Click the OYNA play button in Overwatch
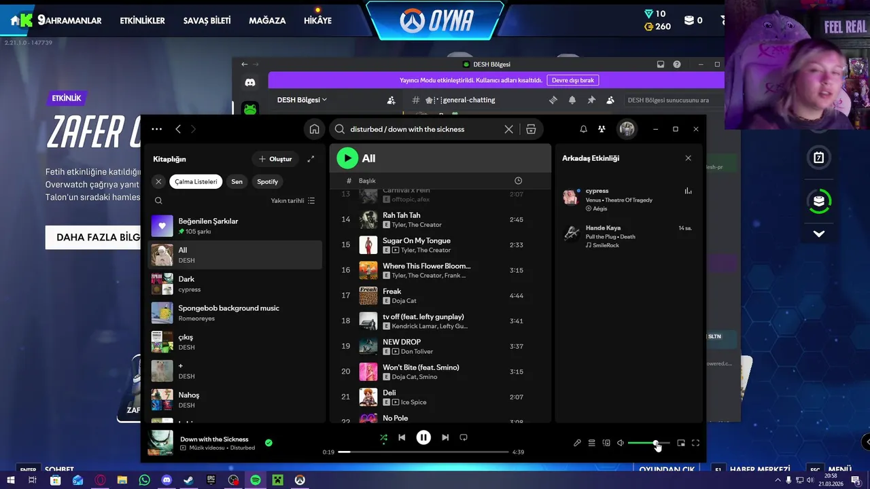 (x=435, y=20)
